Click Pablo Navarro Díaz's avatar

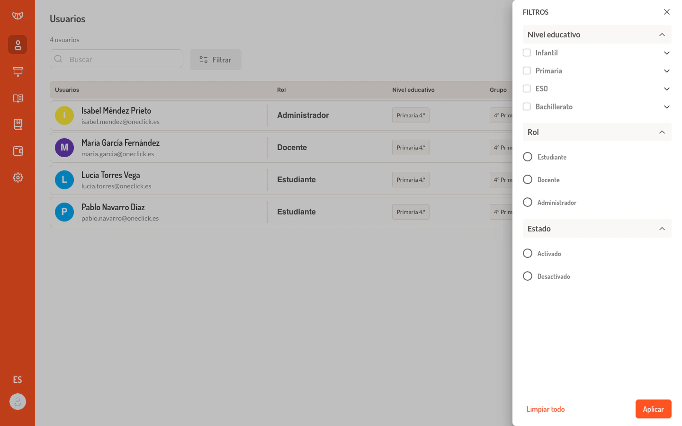pyautogui.click(x=64, y=212)
